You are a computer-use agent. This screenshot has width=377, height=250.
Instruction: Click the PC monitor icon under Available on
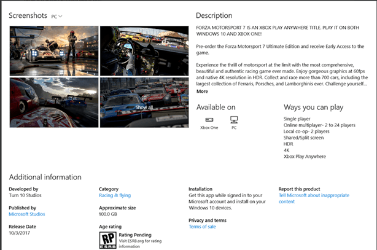pos(234,119)
